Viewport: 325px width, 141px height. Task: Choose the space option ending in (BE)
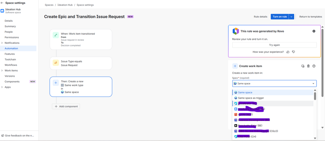[273, 125]
